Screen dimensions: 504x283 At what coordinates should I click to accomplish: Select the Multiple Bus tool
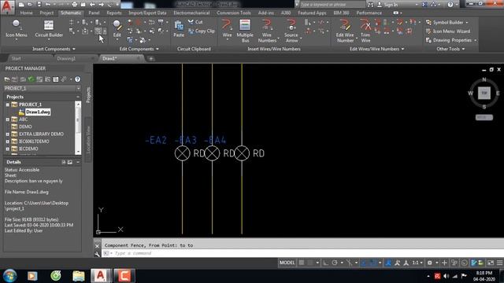pos(245,31)
